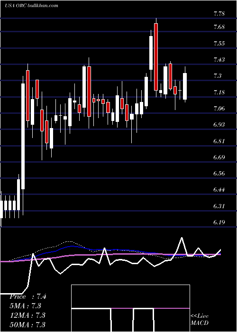Select the 7.3 price axis label

tap(217, 76)
